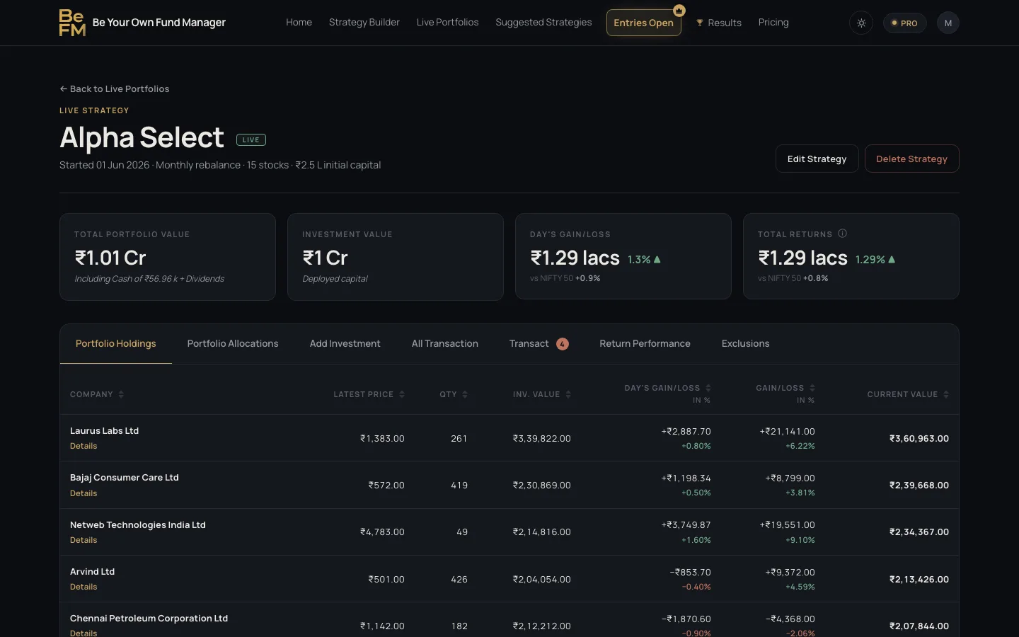Click the Transact tab's count badge
The width and height of the screenshot is (1019, 637).
[563, 344]
